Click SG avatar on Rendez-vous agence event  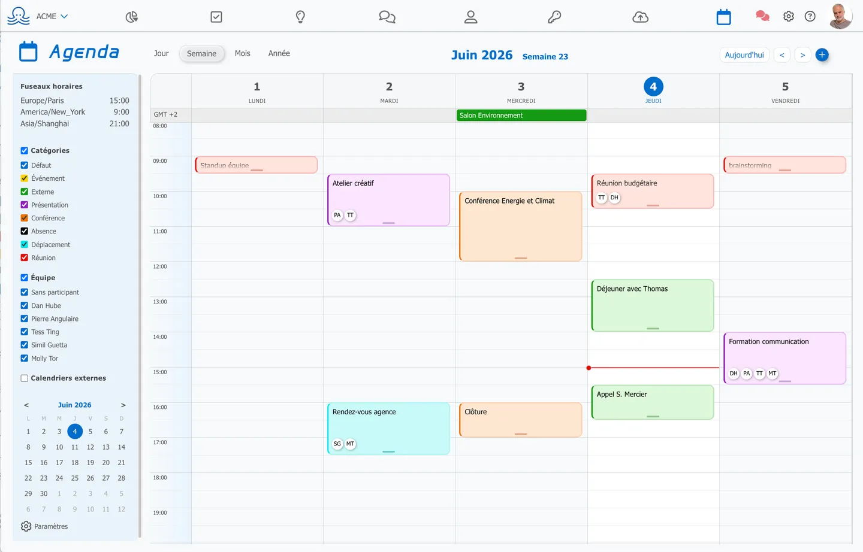[x=337, y=444]
